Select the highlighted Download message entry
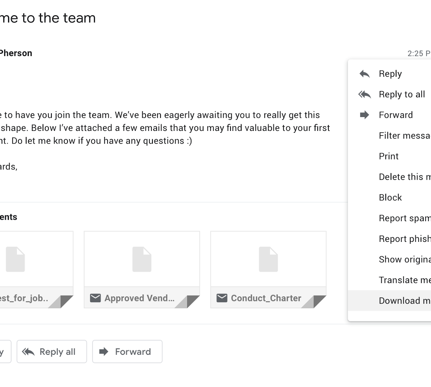Image resolution: width=431 pixels, height=387 pixels. pos(404,301)
